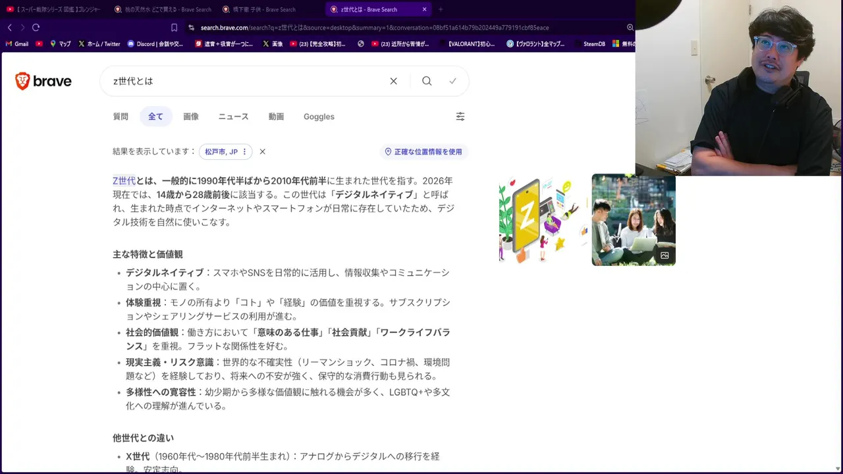
Task: Select the 社会的価値観 bullet label
Action: pos(152,332)
